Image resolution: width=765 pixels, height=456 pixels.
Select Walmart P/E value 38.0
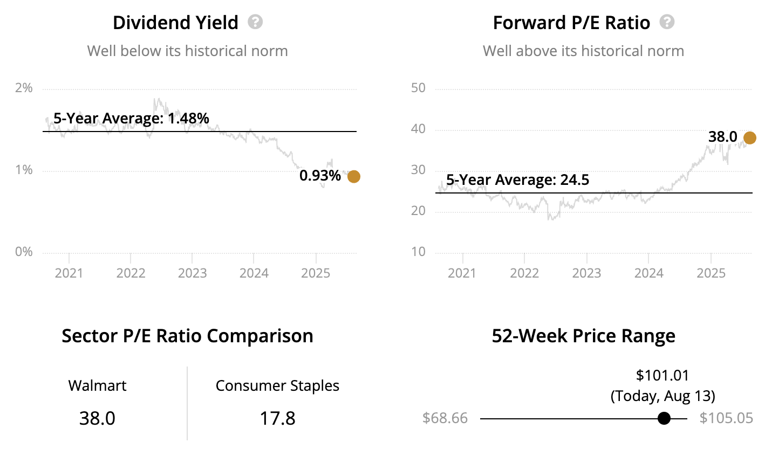tap(97, 418)
